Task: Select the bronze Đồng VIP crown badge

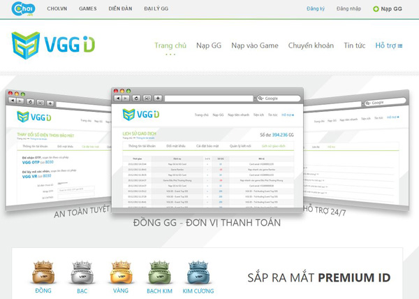Action: point(43,272)
